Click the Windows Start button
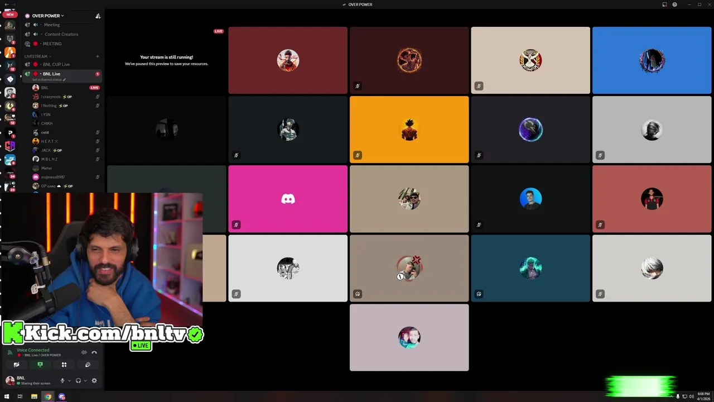Image resolution: width=714 pixels, height=402 pixels. [7, 396]
